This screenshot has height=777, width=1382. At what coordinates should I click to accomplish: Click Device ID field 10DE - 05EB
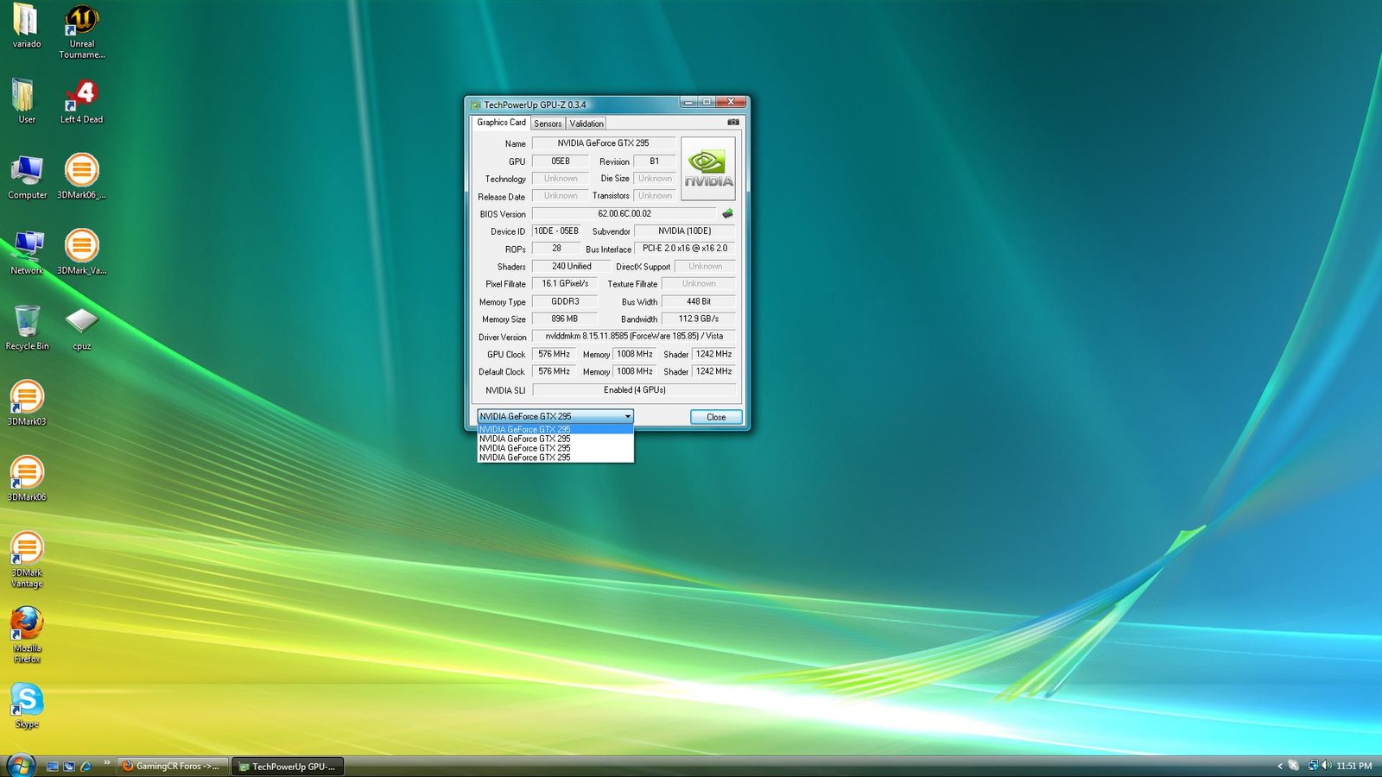tap(556, 231)
